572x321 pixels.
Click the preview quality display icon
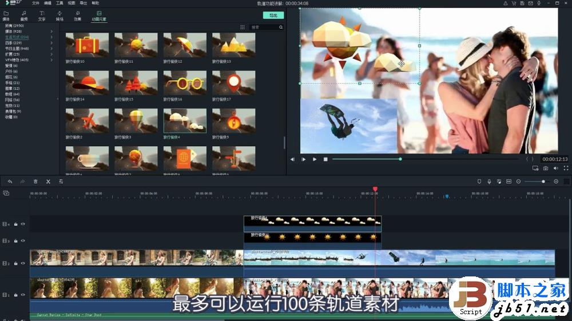coord(535,168)
